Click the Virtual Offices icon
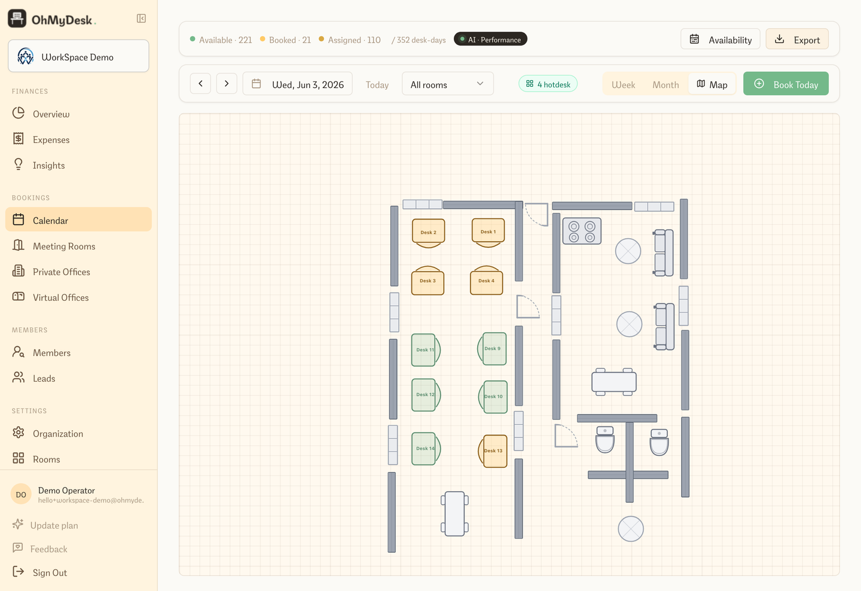Screen dimensions: 861x591 pos(19,297)
